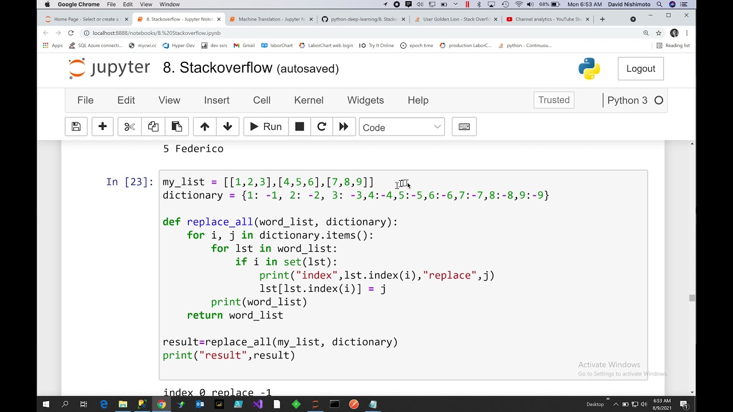Viewport: 733px width, 412px height.
Task: Copy selected cells icon in toolbar
Action: click(x=153, y=127)
